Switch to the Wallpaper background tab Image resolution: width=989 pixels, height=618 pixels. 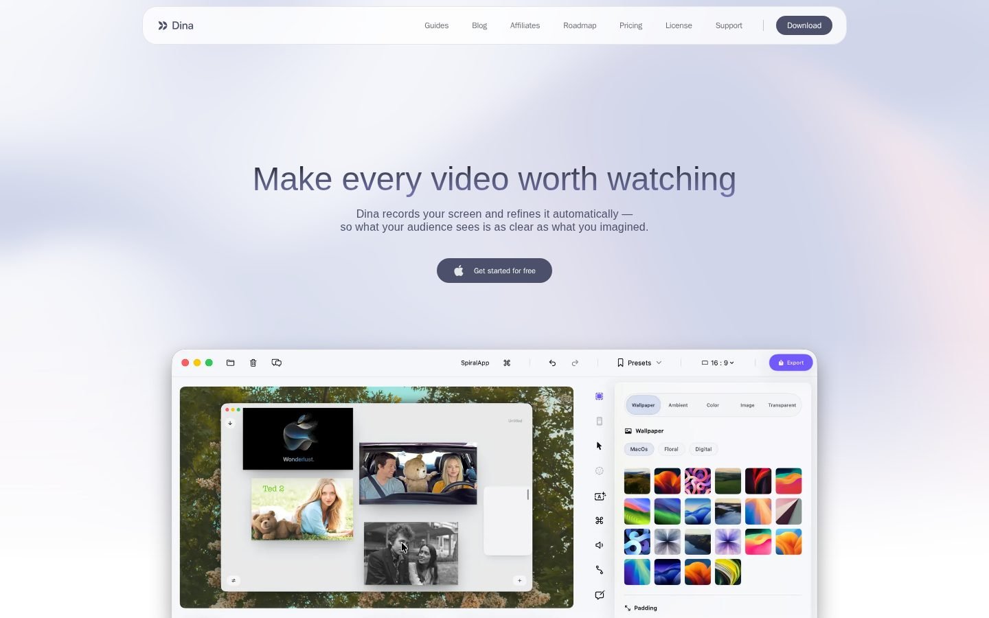pyautogui.click(x=644, y=405)
